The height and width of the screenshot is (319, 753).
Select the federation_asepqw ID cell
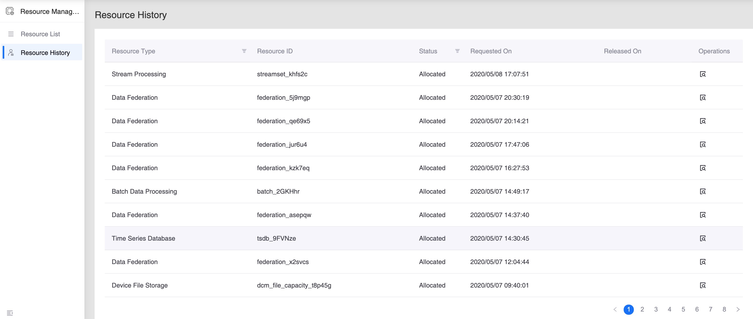pyautogui.click(x=284, y=215)
